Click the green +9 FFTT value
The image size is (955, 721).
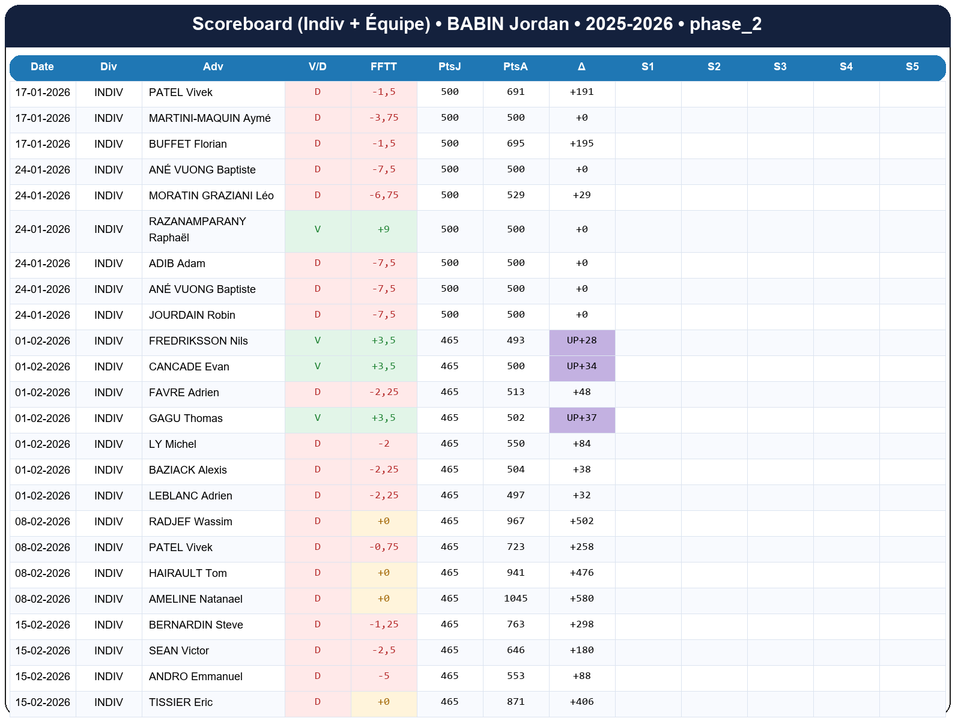pos(384,229)
